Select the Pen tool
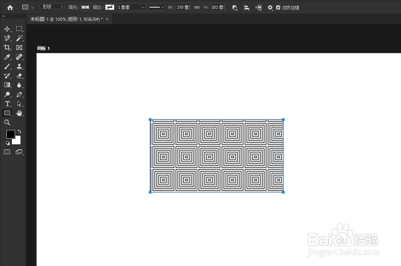This screenshot has width=401, height=266. (19, 94)
